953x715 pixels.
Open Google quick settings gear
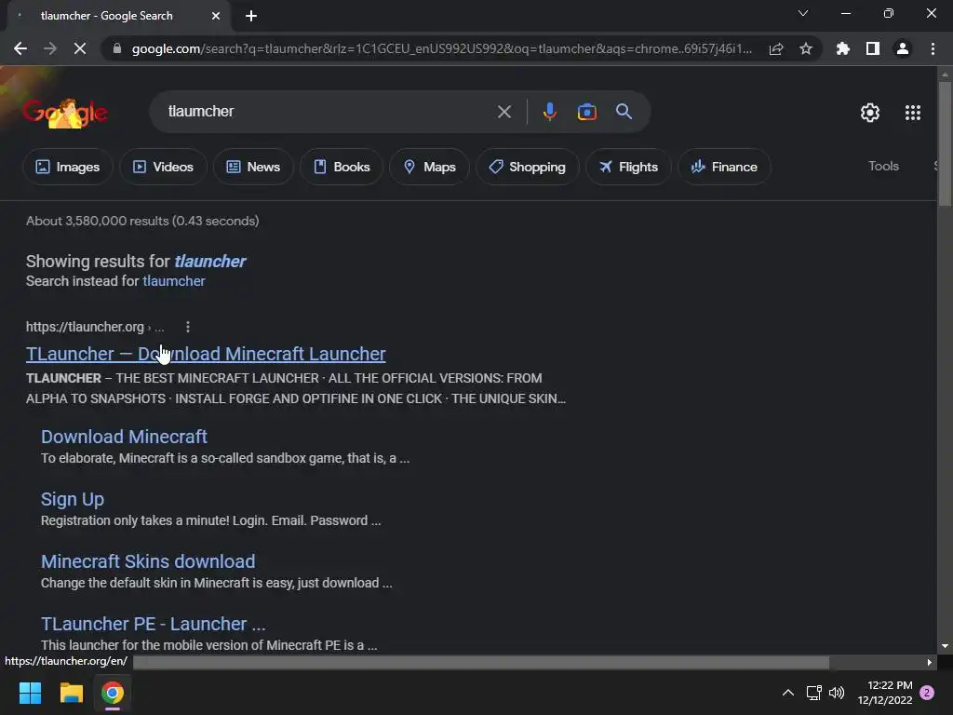click(x=870, y=113)
